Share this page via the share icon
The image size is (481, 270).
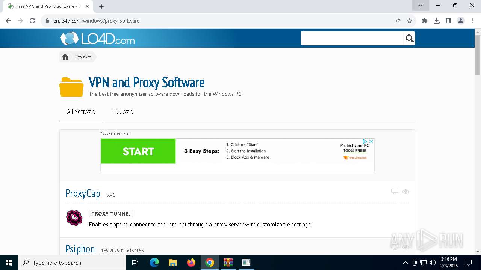398,21
